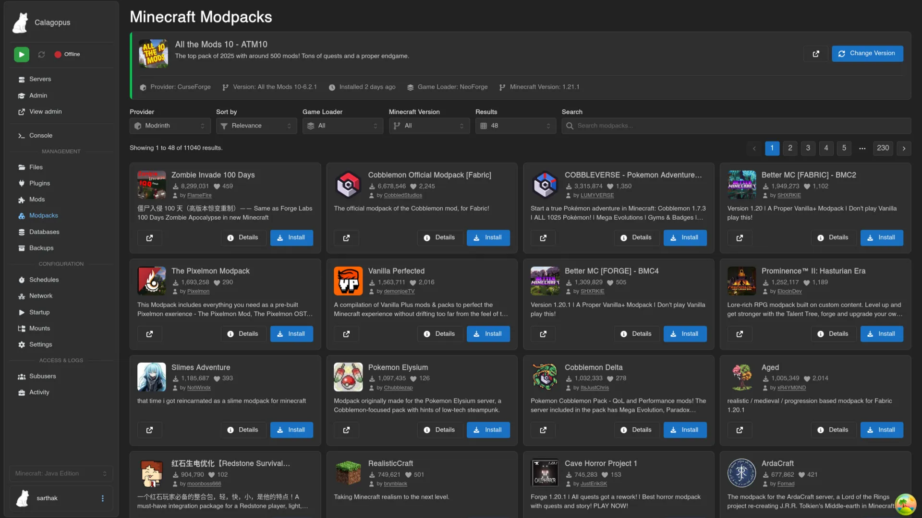Open the Backups sidebar item
The image size is (922, 518).
tap(41, 248)
